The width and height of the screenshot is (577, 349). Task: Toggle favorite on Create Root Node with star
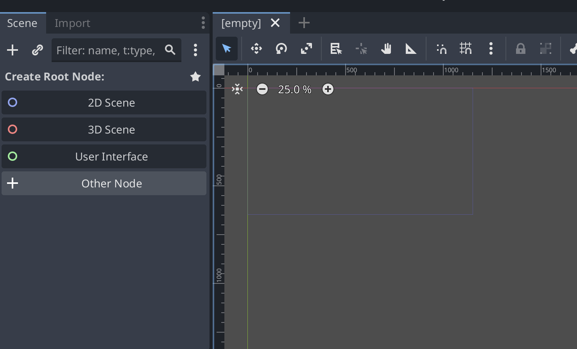[x=195, y=77]
